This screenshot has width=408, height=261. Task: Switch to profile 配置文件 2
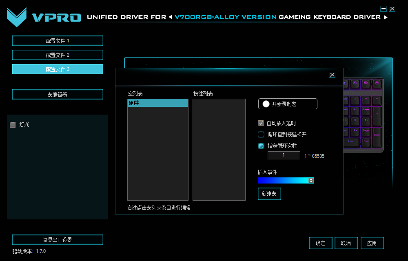coord(58,55)
